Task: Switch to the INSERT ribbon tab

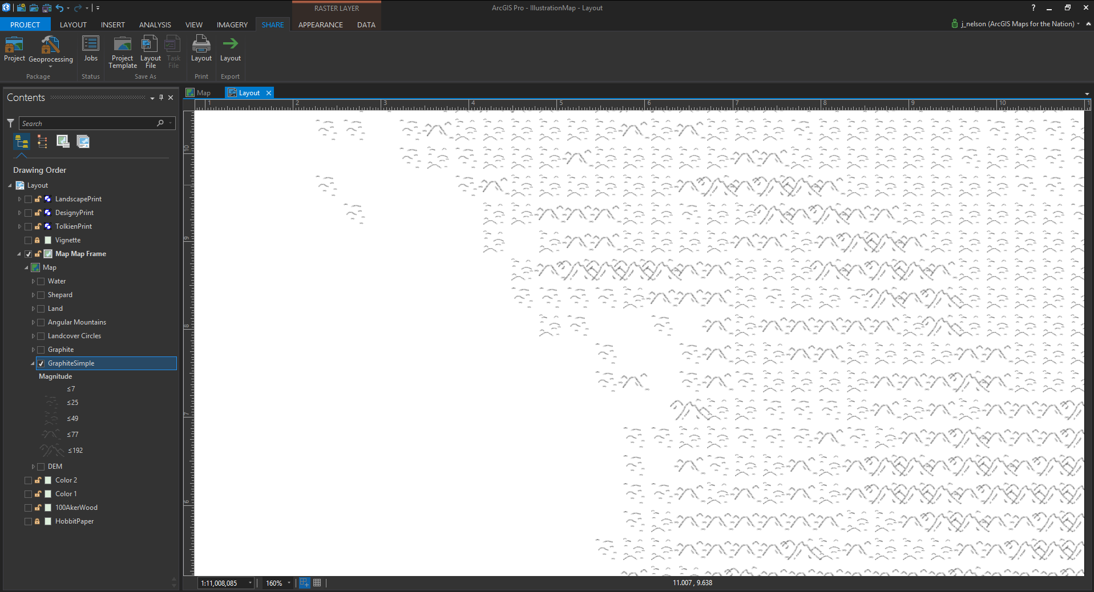Action: point(113,25)
